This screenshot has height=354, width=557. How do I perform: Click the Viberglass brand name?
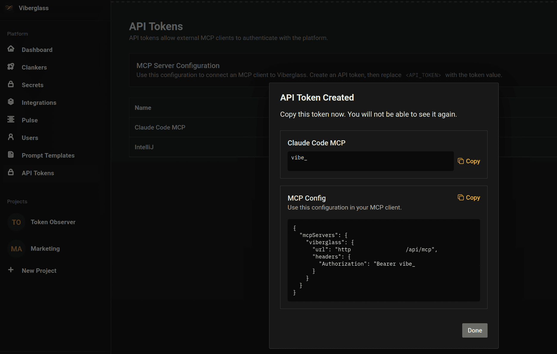[x=34, y=8]
